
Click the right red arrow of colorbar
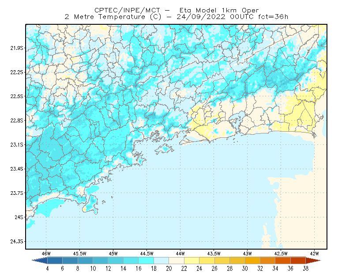pos(313,261)
